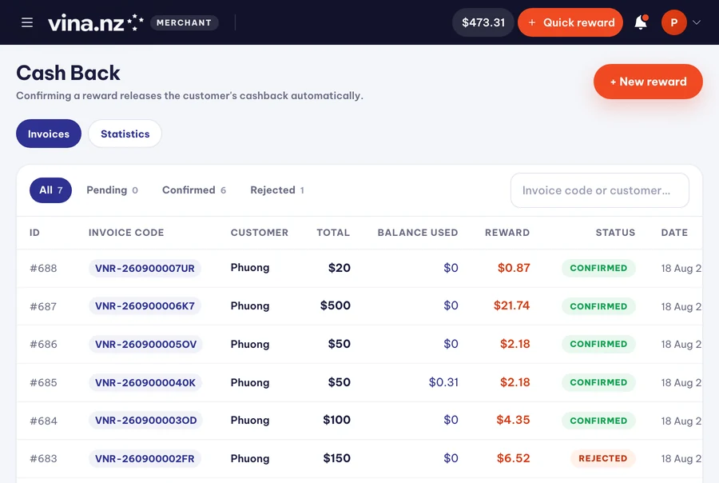
Task: Click customer Phuong in row #688
Action: 250,268
